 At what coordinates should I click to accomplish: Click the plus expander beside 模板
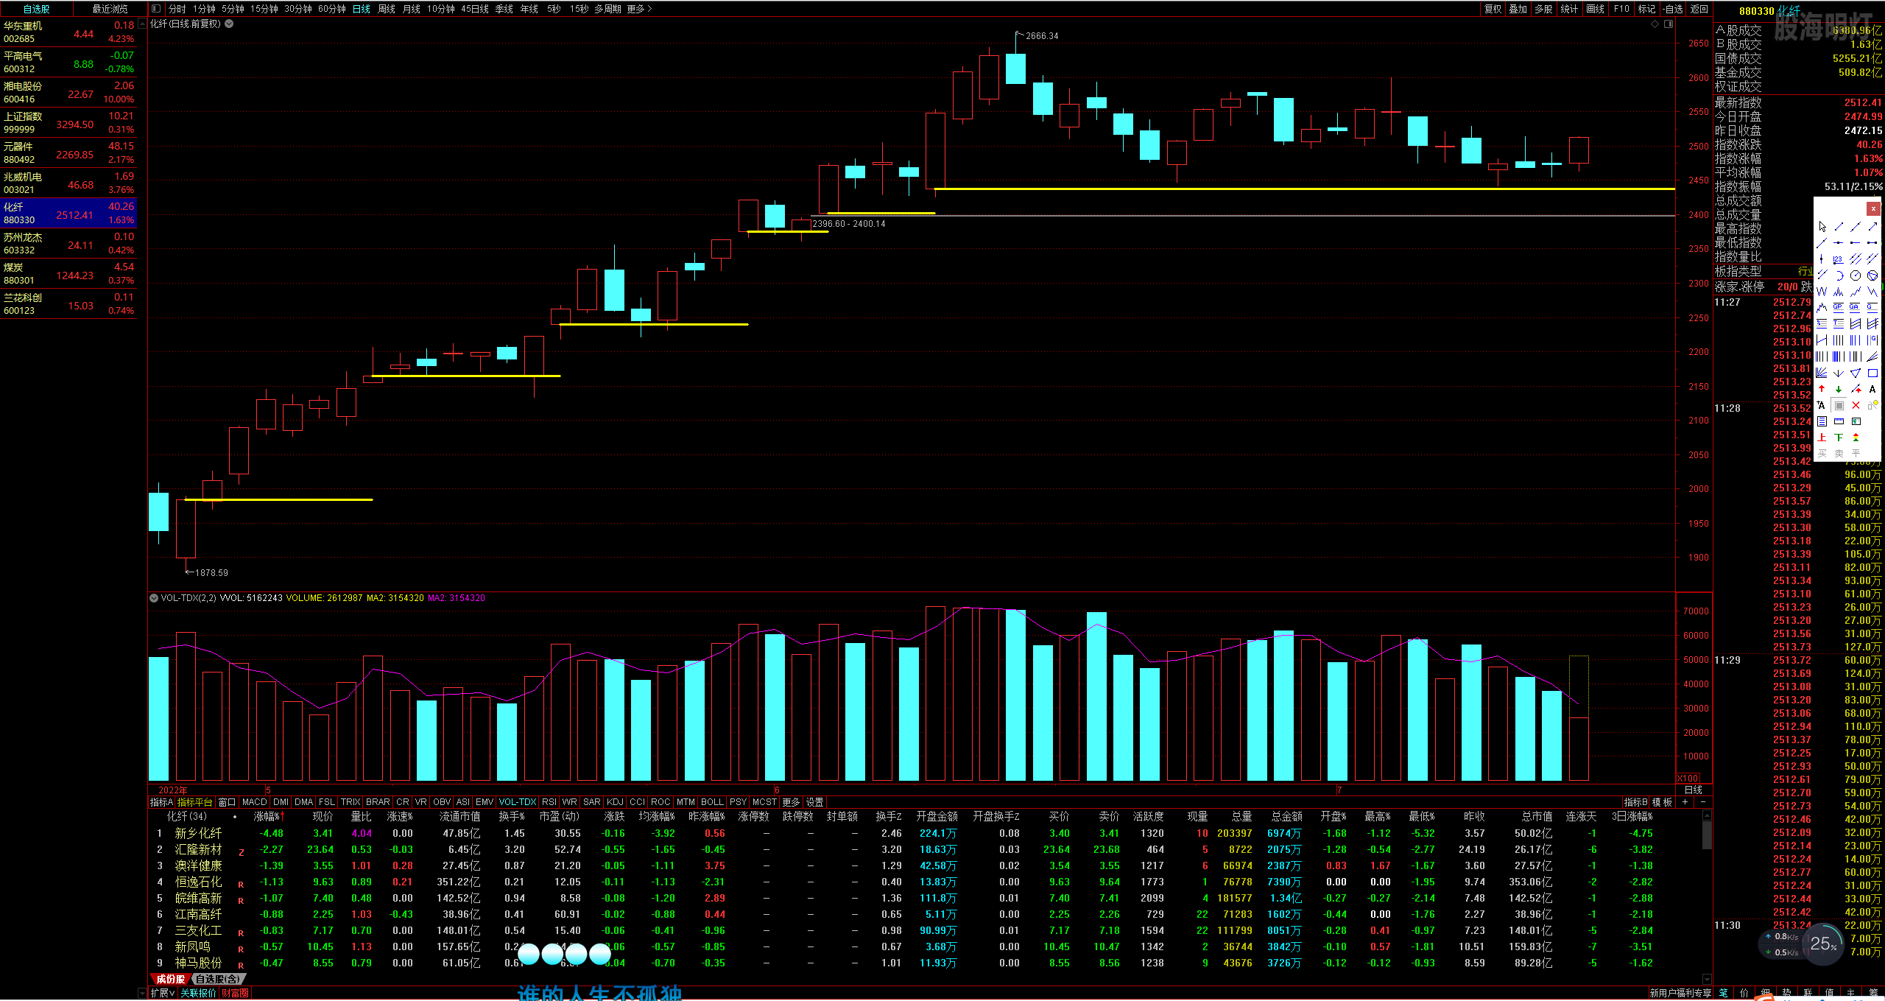[x=1685, y=802]
